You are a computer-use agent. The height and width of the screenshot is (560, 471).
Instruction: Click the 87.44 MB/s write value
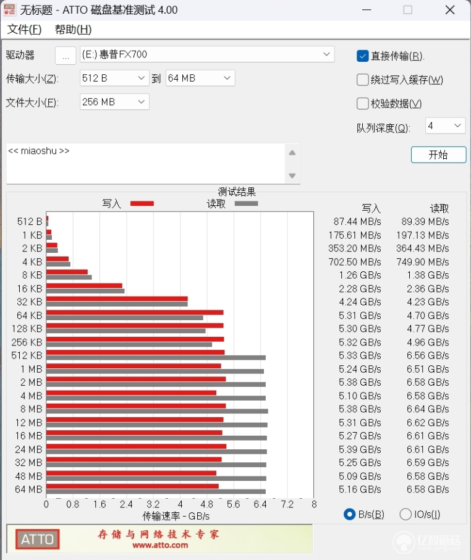(357, 222)
